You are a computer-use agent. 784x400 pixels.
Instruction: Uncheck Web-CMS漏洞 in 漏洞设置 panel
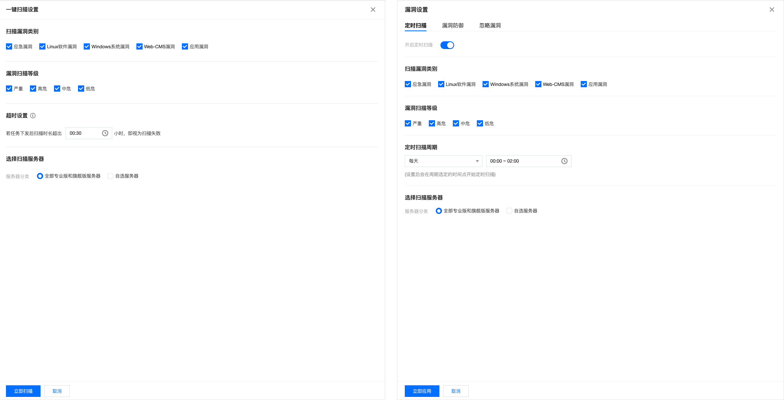pyautogui.click(x=538, y=84)
